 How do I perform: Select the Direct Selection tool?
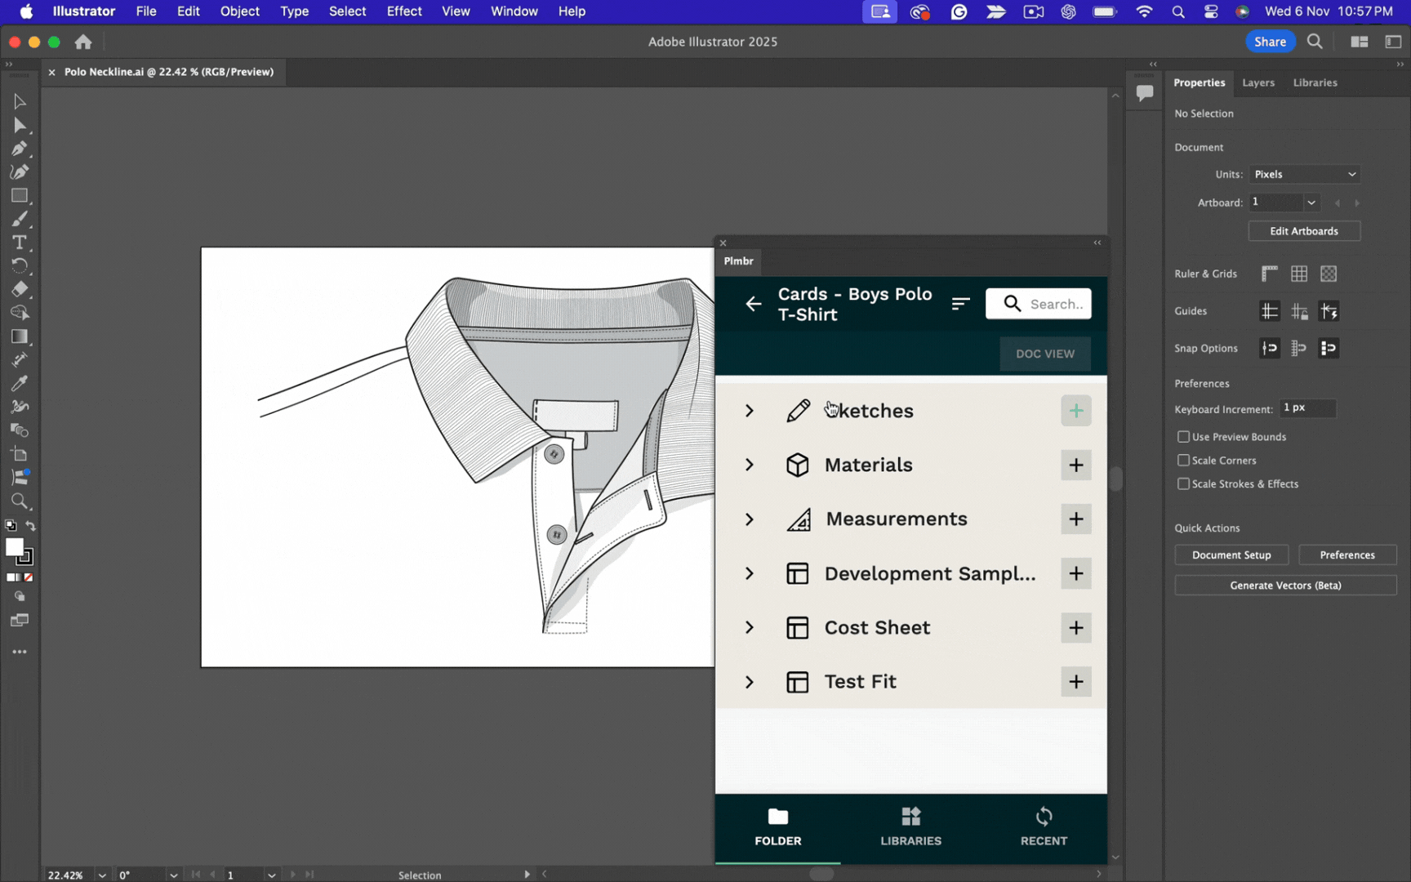(20, 125)
